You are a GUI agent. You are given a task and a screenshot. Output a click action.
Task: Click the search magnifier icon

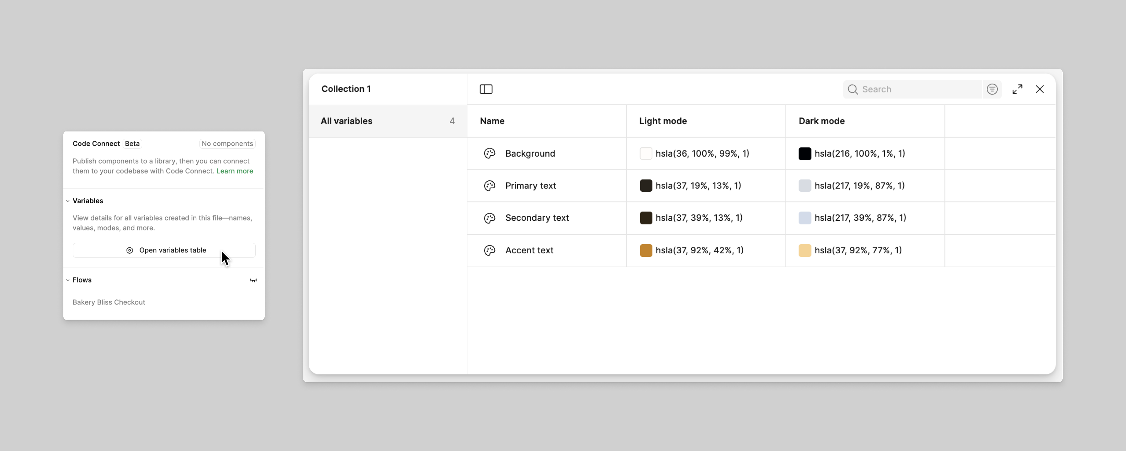coord(853,89)
